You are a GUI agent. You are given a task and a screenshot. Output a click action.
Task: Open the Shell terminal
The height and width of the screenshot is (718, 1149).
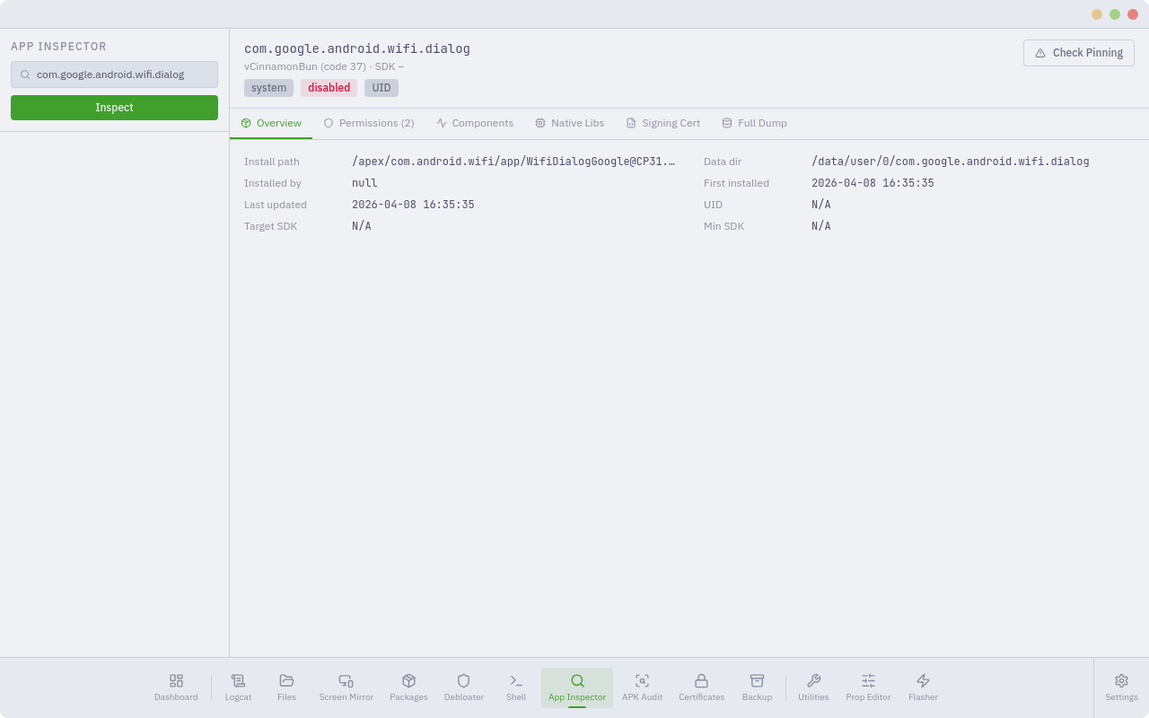(x=516, y=687)
